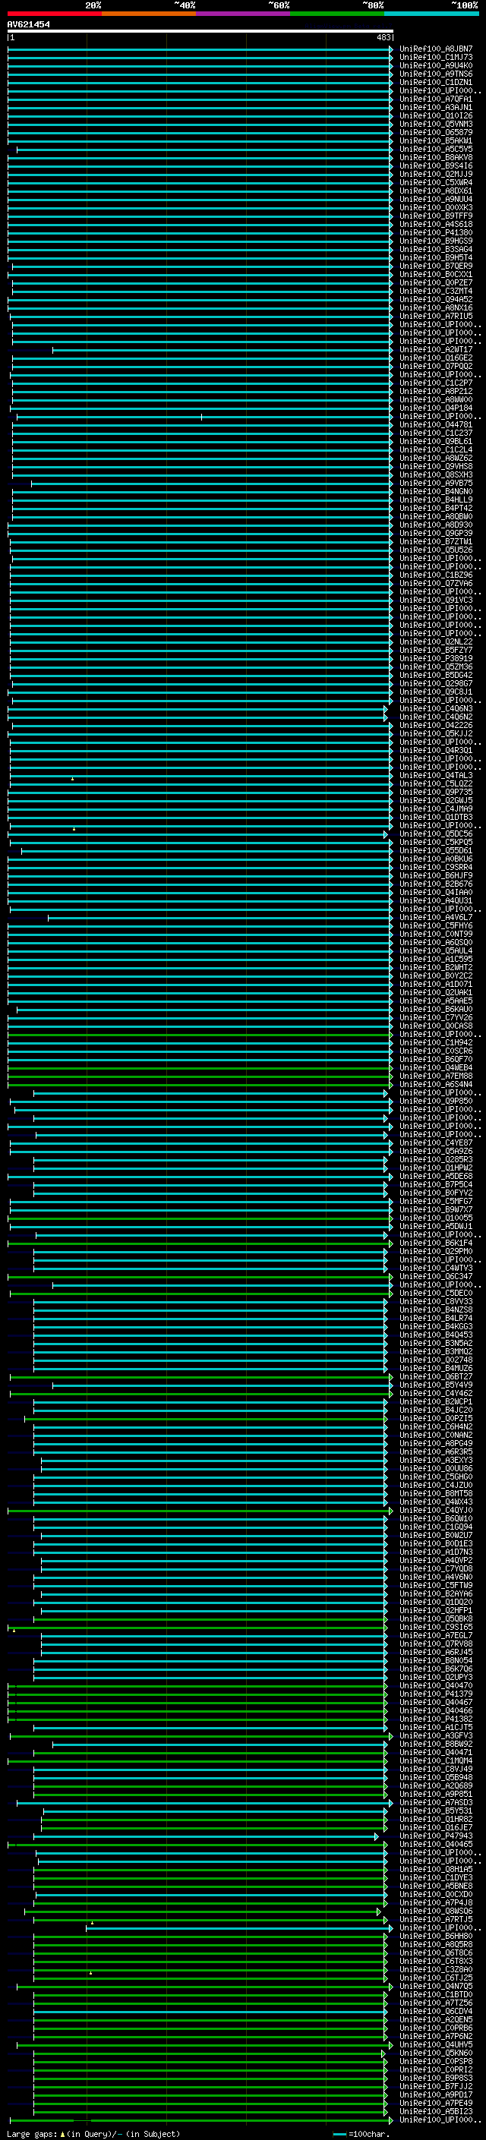This screenshot has width=486, height=2140.
Task: Open hit UniRef100_A8JBN7
Action: pyautogui.click(x=436, y=49)
